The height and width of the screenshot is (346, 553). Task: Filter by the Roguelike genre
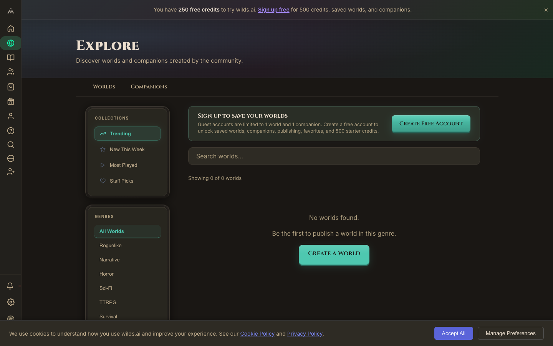[127, 246]
